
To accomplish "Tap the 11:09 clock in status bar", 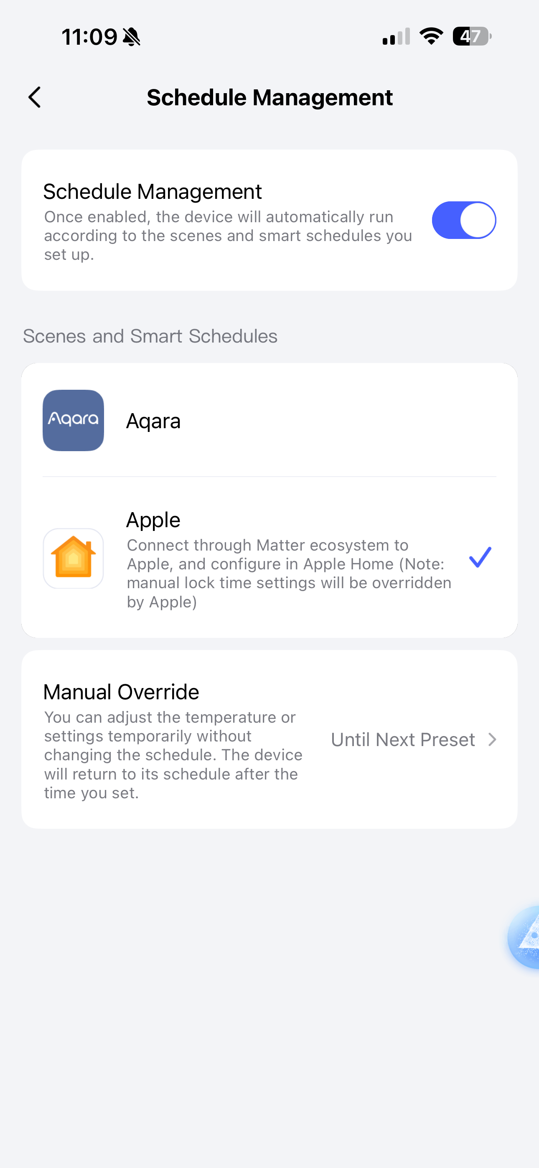I will click(x=89, y=37).
